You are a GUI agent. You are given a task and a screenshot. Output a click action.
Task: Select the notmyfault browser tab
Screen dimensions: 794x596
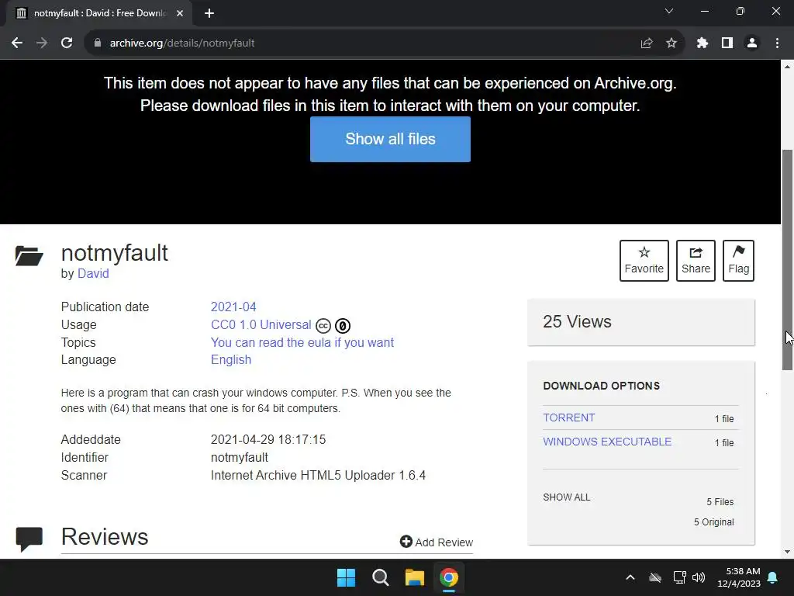99,13
